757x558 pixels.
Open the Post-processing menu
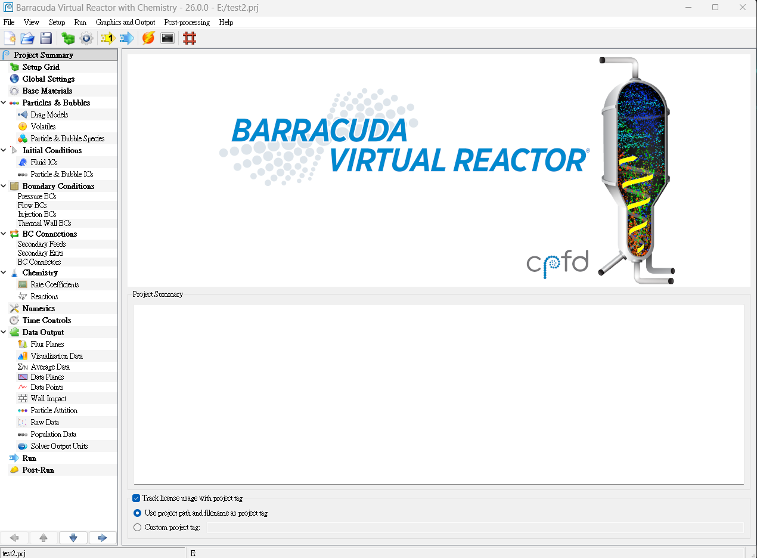187,22
